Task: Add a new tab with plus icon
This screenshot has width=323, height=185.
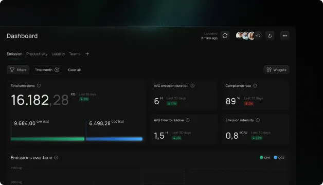Action: click(x=87, y=54)
